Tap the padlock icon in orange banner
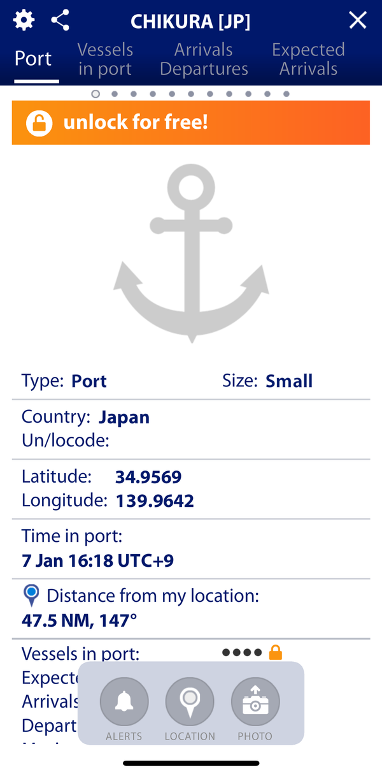The height and width of the screenshot is (774, 382). (39, 122)
